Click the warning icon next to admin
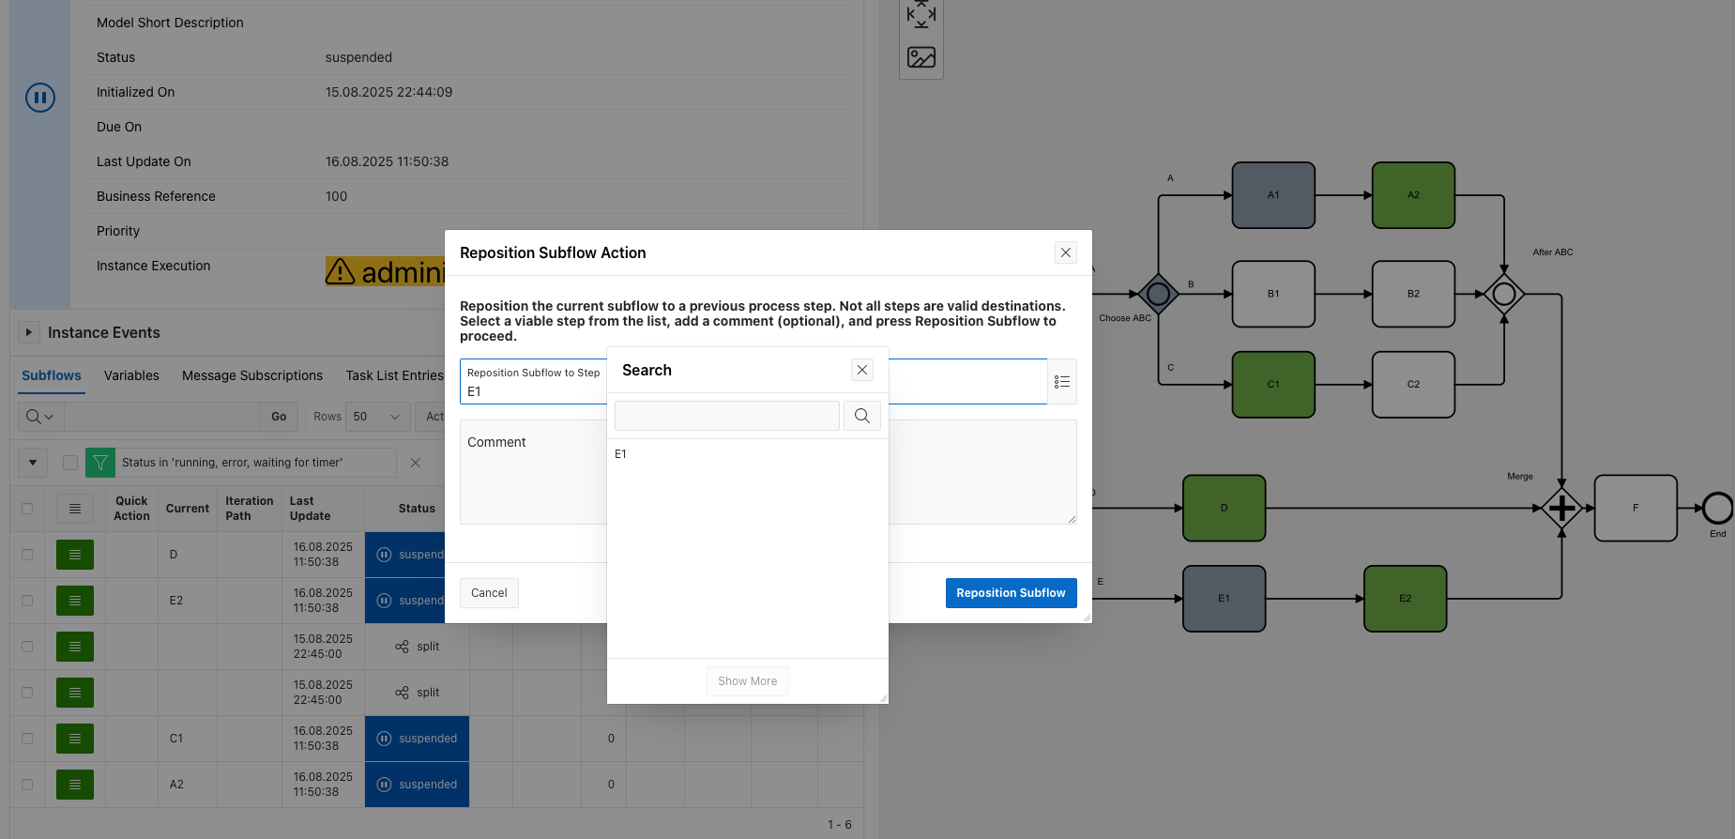 point(340,271)
